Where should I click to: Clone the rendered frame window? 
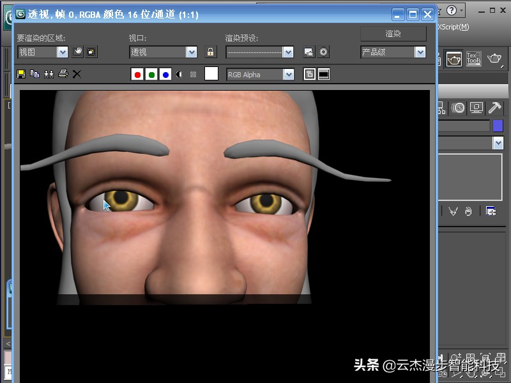tap(49, 73)
